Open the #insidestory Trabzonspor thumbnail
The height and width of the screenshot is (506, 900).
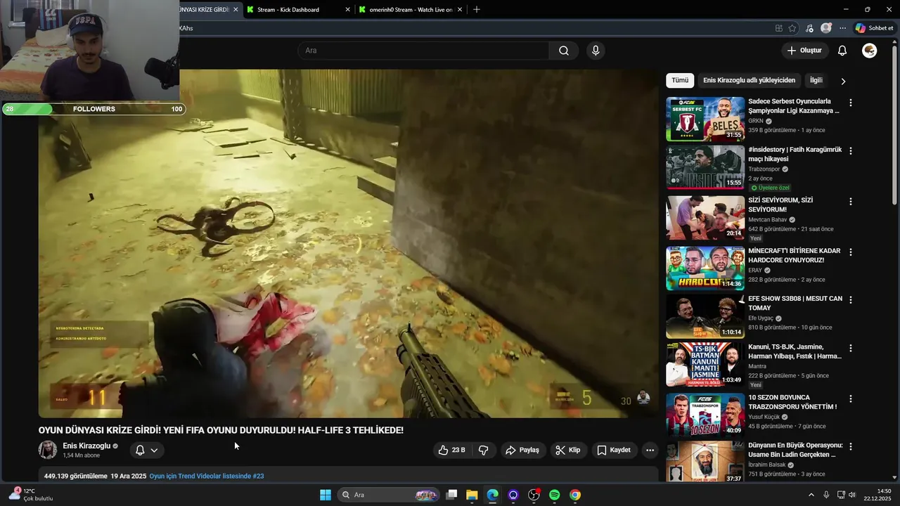coord(705,167)
